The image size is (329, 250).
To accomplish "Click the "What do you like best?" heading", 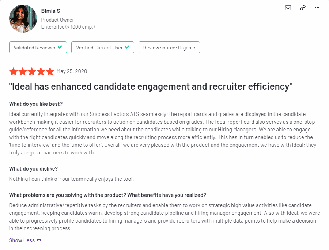I will (36, 104).
